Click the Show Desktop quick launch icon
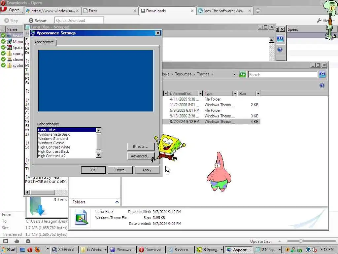Viewport: 338px width, 254px height. point(22,250)
